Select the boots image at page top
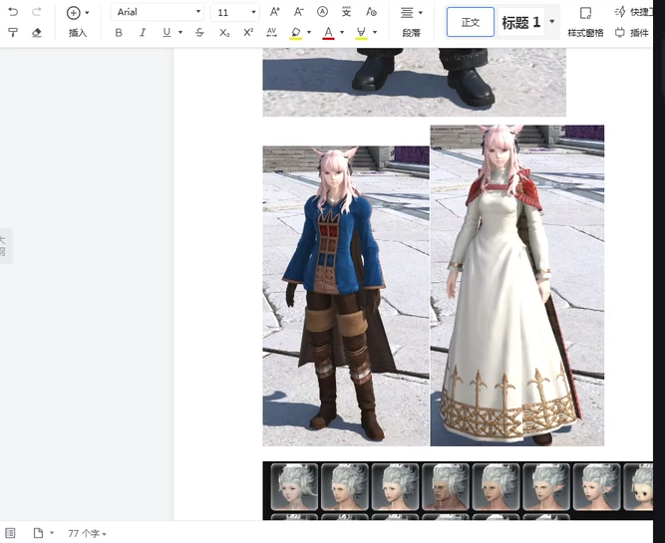The width and height of the screenshot is (665, 543). [415, 82]
